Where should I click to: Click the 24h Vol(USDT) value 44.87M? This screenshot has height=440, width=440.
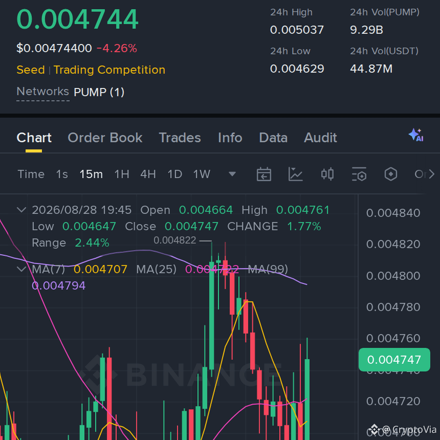coord(371,69)
